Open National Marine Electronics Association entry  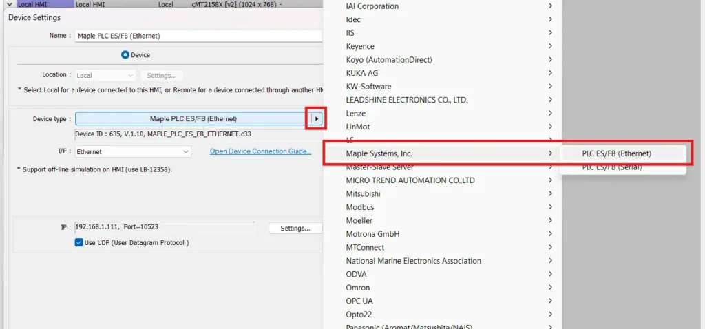pos(442,261)
